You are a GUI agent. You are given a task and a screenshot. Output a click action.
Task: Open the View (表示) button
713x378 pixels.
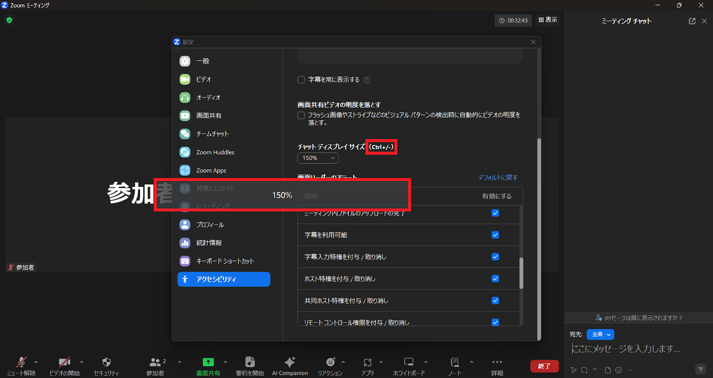548,20
